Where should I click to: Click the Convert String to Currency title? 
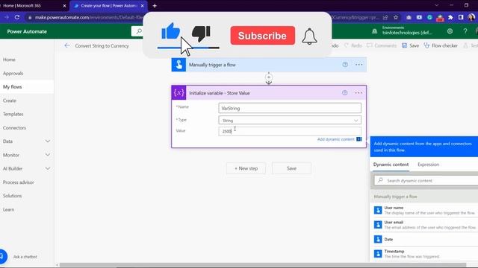(102, 46)
